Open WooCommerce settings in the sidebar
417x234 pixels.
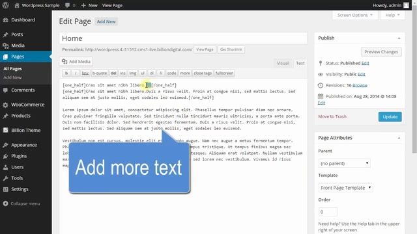coord(27,105)
